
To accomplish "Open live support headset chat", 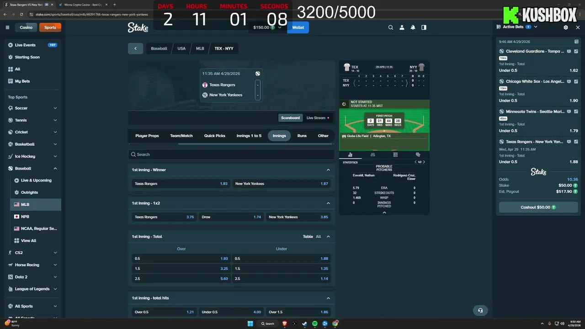I will [480, 310].
